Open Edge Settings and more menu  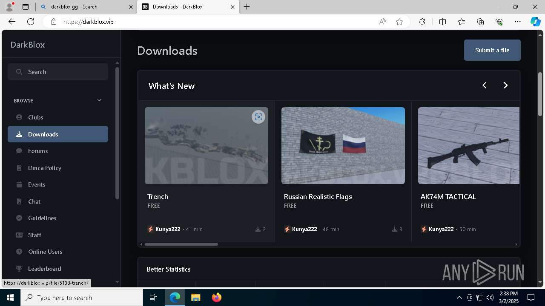click(518, 22)
